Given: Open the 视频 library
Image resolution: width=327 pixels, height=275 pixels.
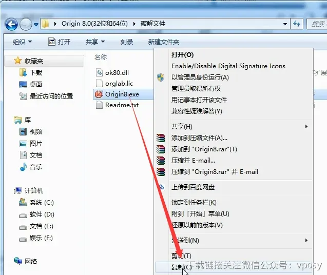Looking at the screenshot, I should [36, 131].
